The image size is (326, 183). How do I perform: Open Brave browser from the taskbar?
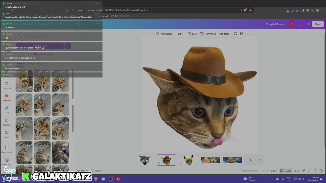96,179
